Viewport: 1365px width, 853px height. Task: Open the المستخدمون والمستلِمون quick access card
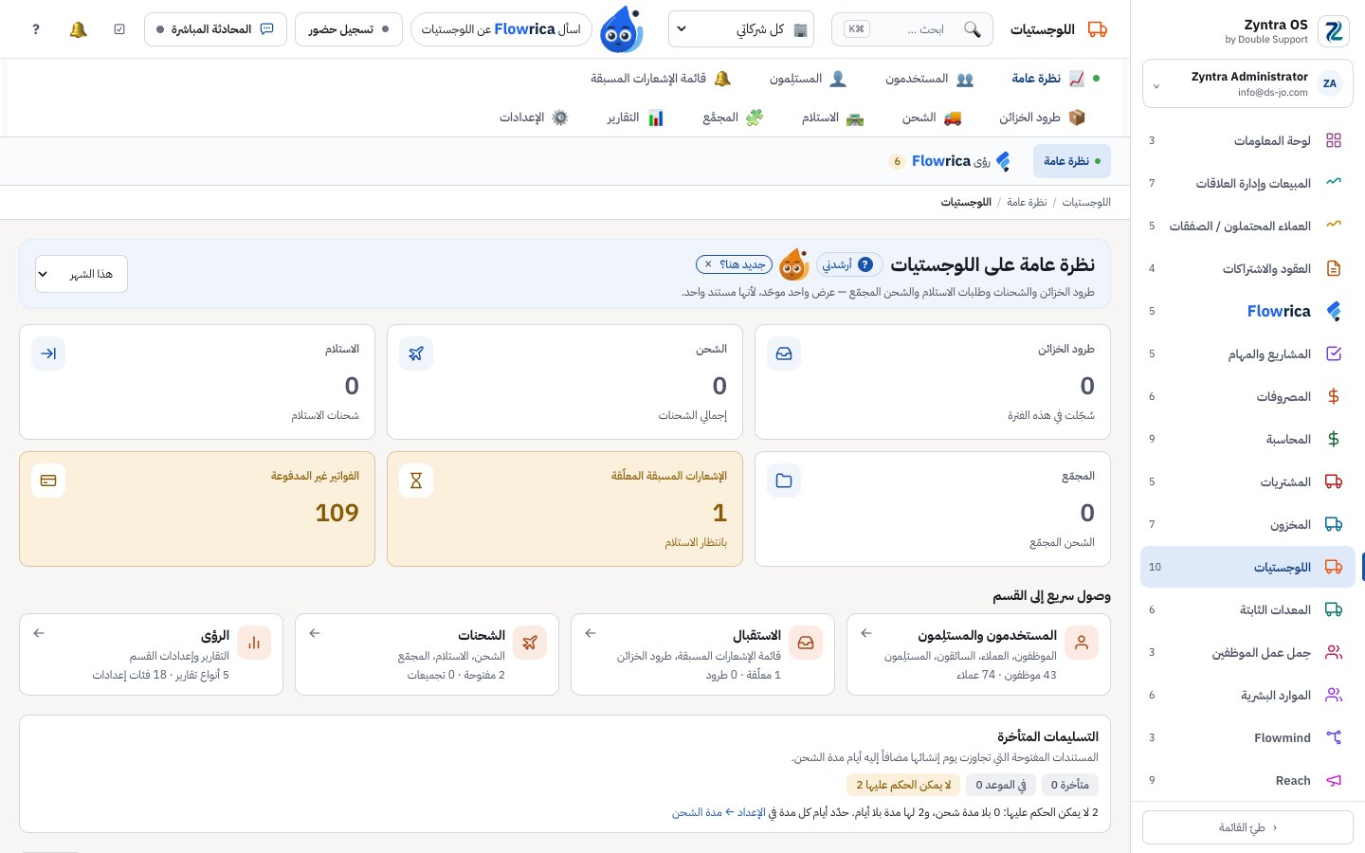[978, 654]
